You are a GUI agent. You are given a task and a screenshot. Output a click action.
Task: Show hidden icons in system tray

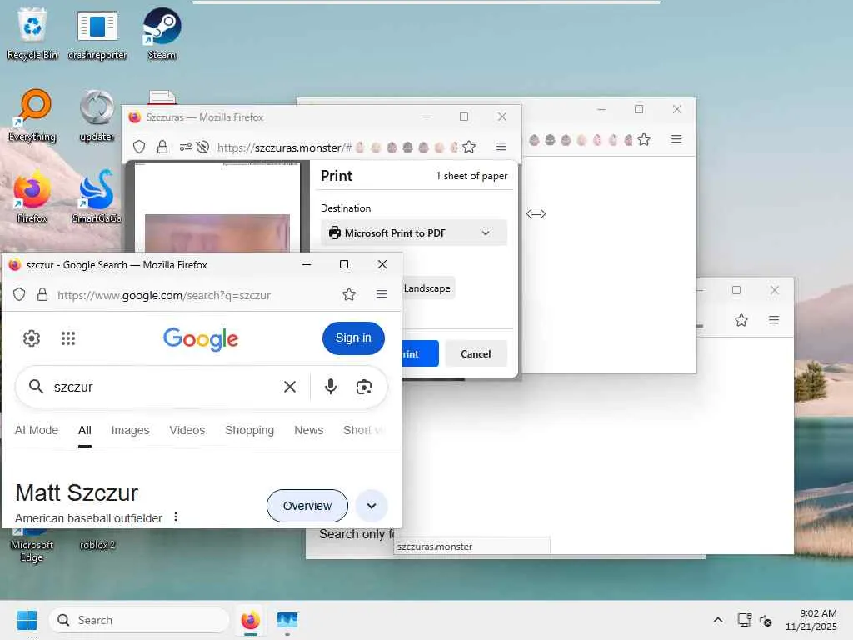pos(718,620)
